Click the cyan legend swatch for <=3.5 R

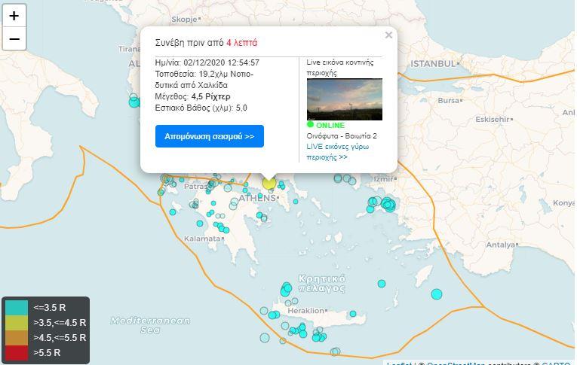point(17,307)
